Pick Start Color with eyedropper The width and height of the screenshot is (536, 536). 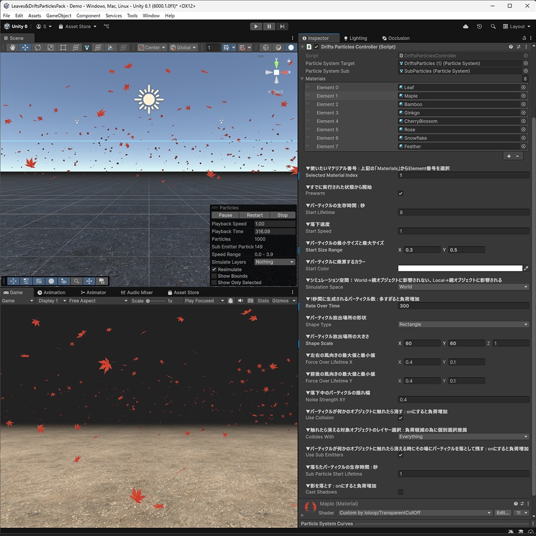click(x=526, y=268)
